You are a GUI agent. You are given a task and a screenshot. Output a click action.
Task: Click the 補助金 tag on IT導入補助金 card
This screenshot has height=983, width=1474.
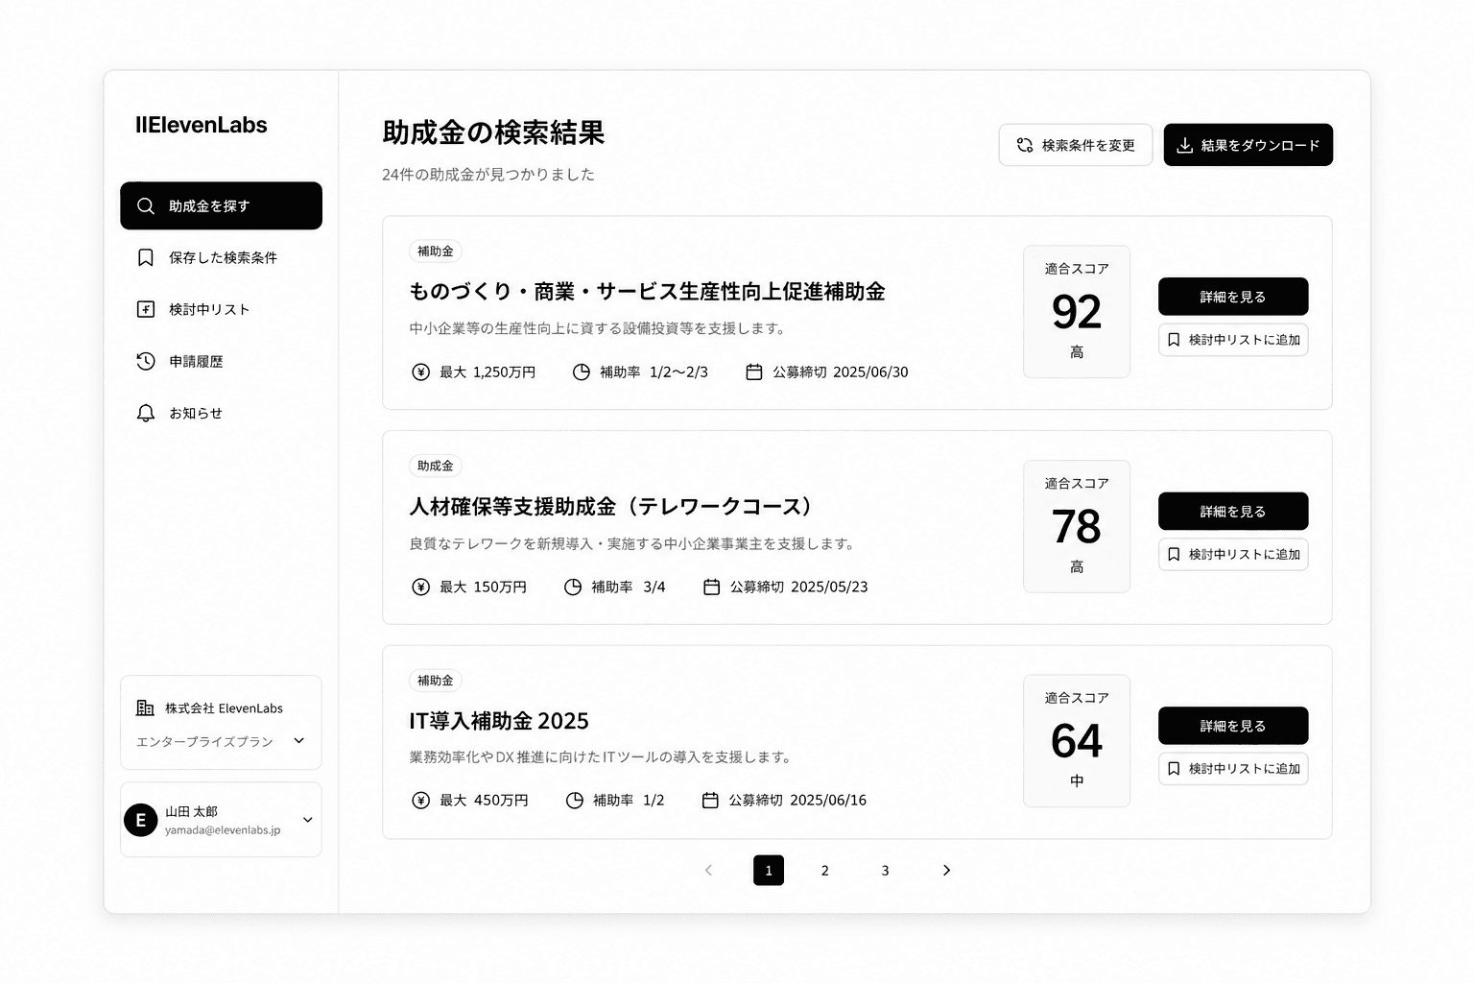(436, 680)
